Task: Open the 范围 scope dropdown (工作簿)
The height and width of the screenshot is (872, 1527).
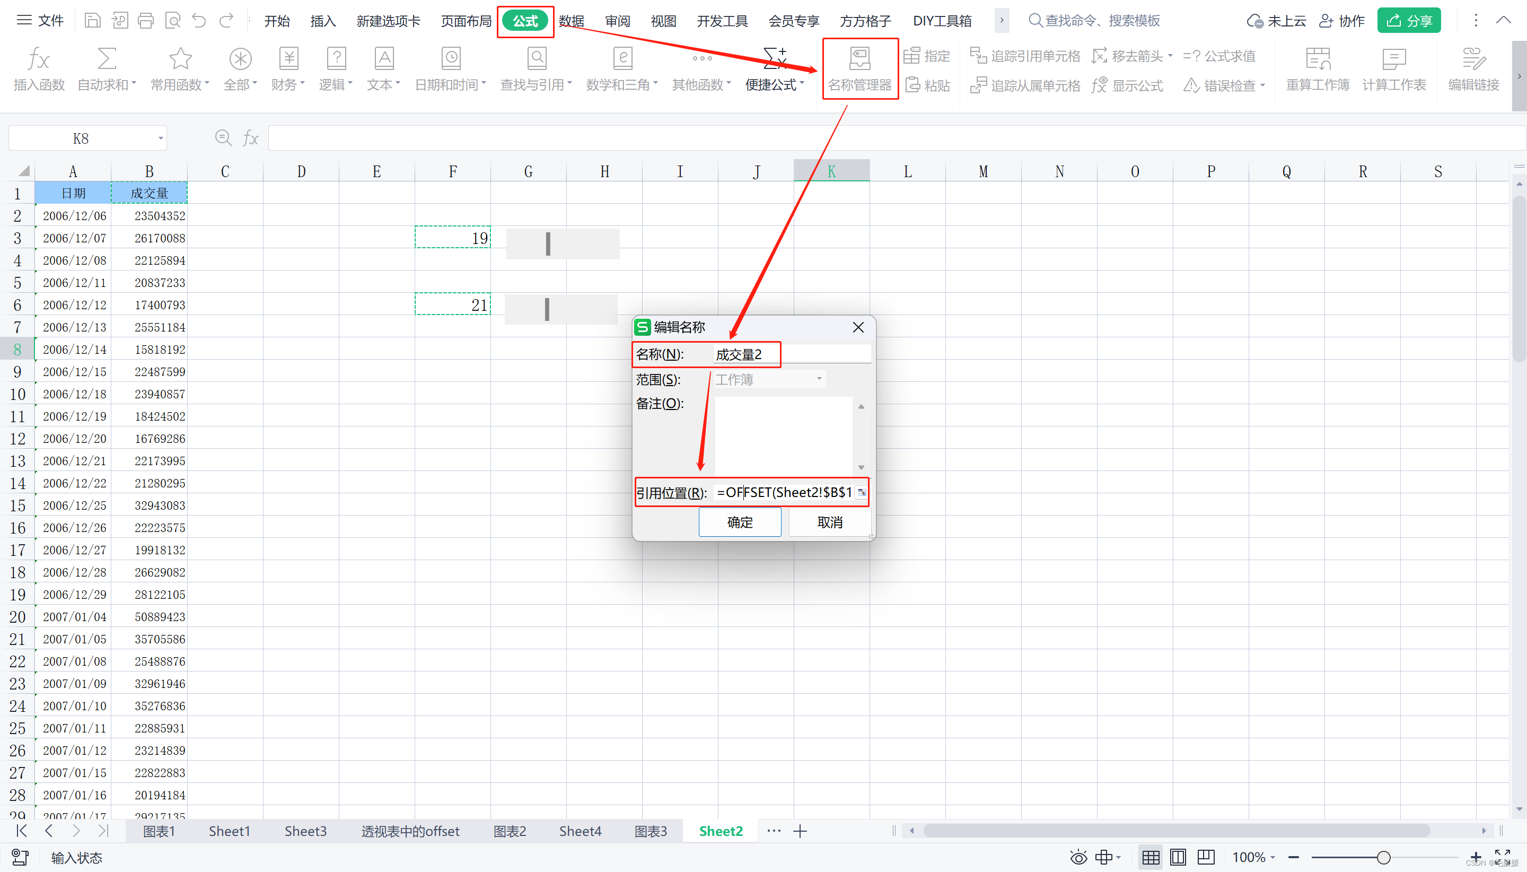Action: click(770, 379)
